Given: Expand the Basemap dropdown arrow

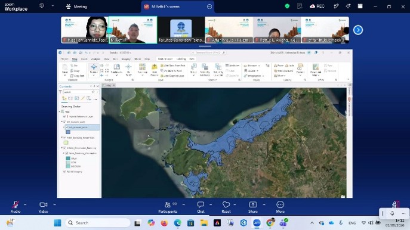Looking at the screenshot, I should point(142,76).
